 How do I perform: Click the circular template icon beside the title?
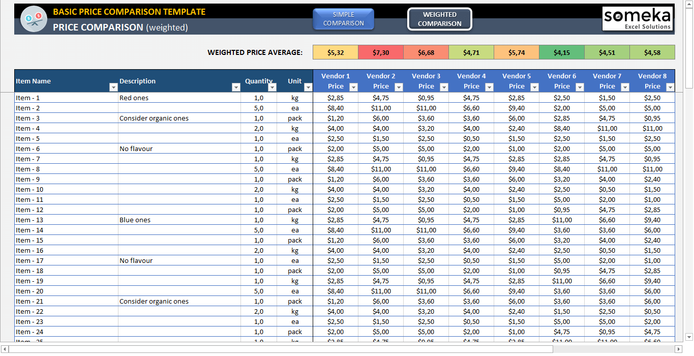click(33, 18)
